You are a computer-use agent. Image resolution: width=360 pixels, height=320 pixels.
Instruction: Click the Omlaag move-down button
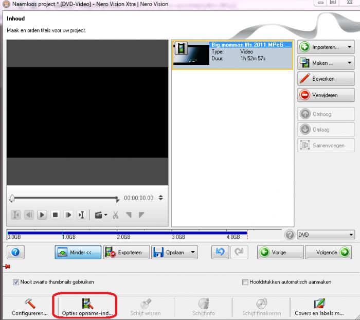click(x=326, y=129)
